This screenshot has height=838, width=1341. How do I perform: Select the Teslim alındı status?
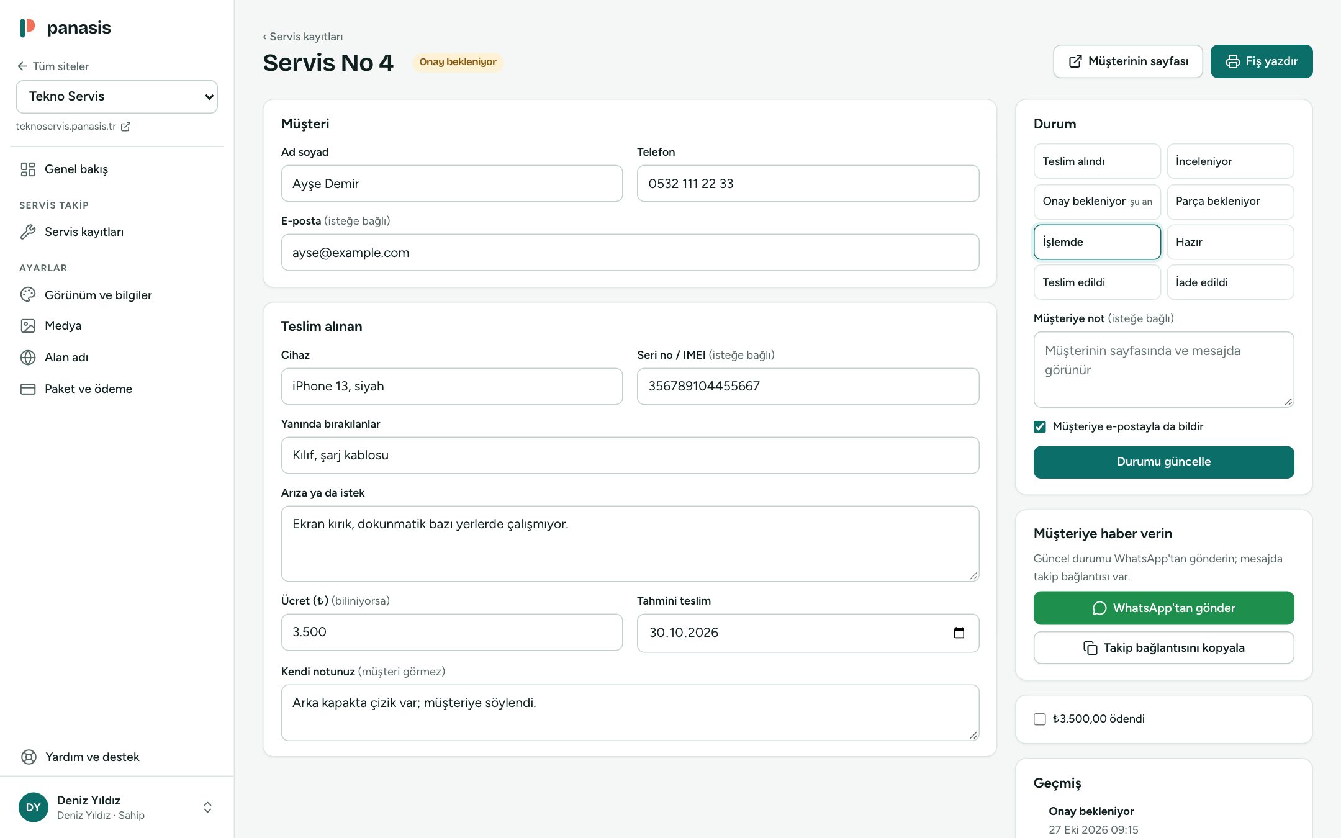click(x=1097, y=161)
